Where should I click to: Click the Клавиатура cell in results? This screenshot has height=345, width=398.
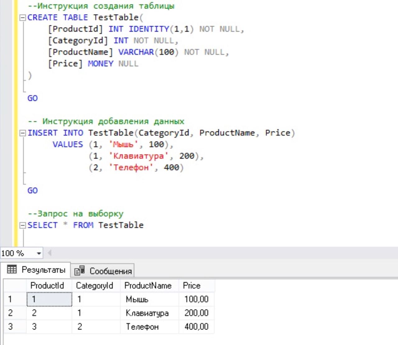[147, 313]
